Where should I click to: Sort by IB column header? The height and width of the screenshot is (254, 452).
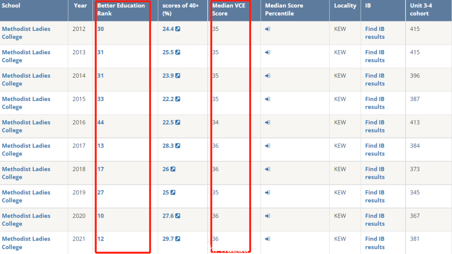coord(368,5)
